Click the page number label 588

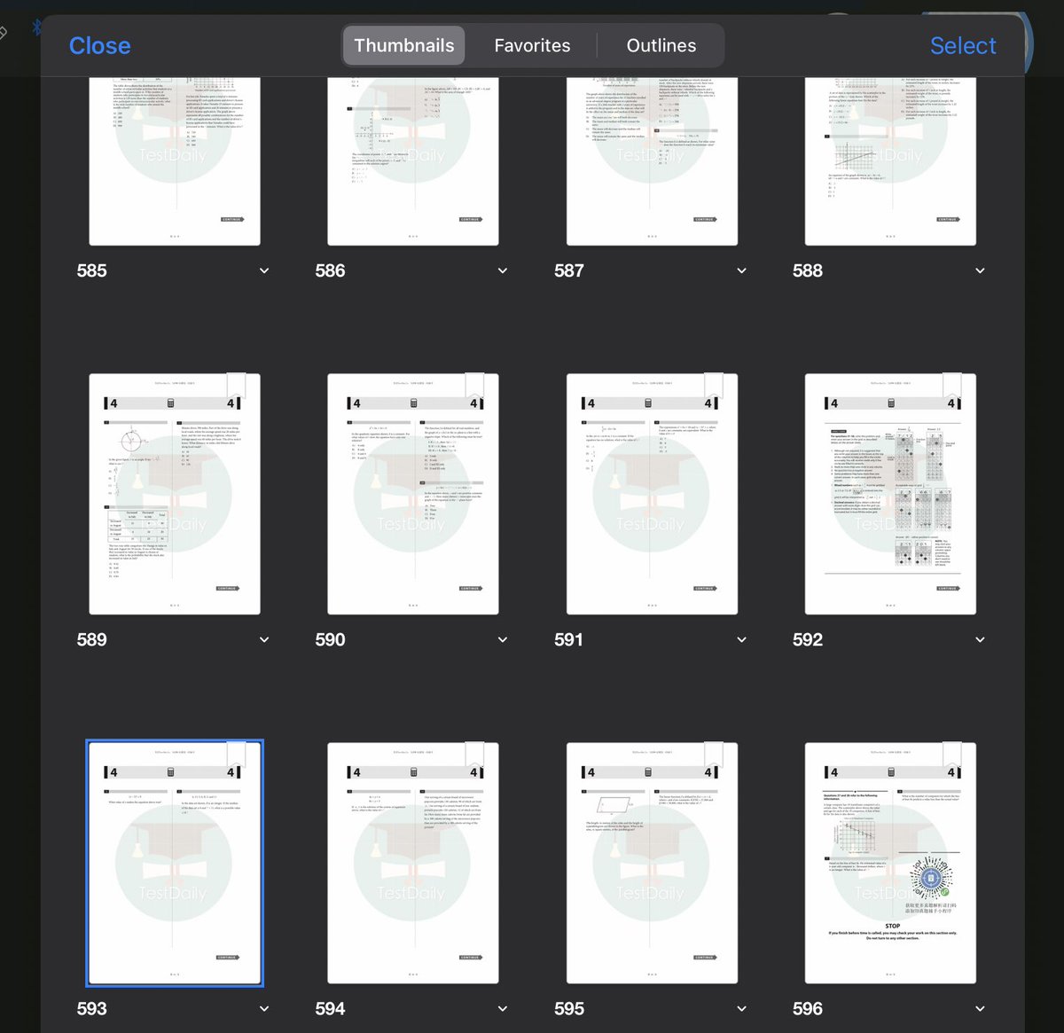[807, 270]
